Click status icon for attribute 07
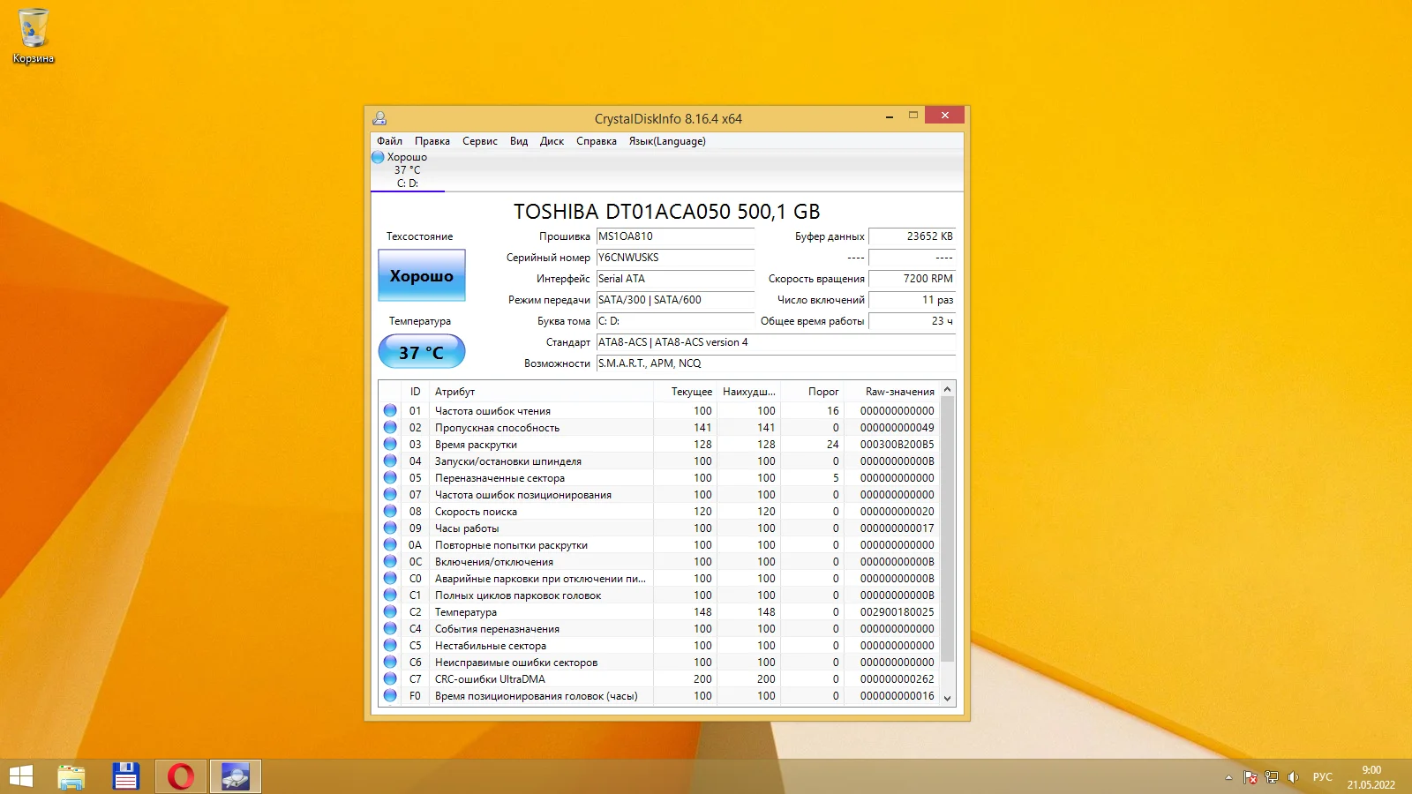The image size is (1412, 794). tap(390, 494)
